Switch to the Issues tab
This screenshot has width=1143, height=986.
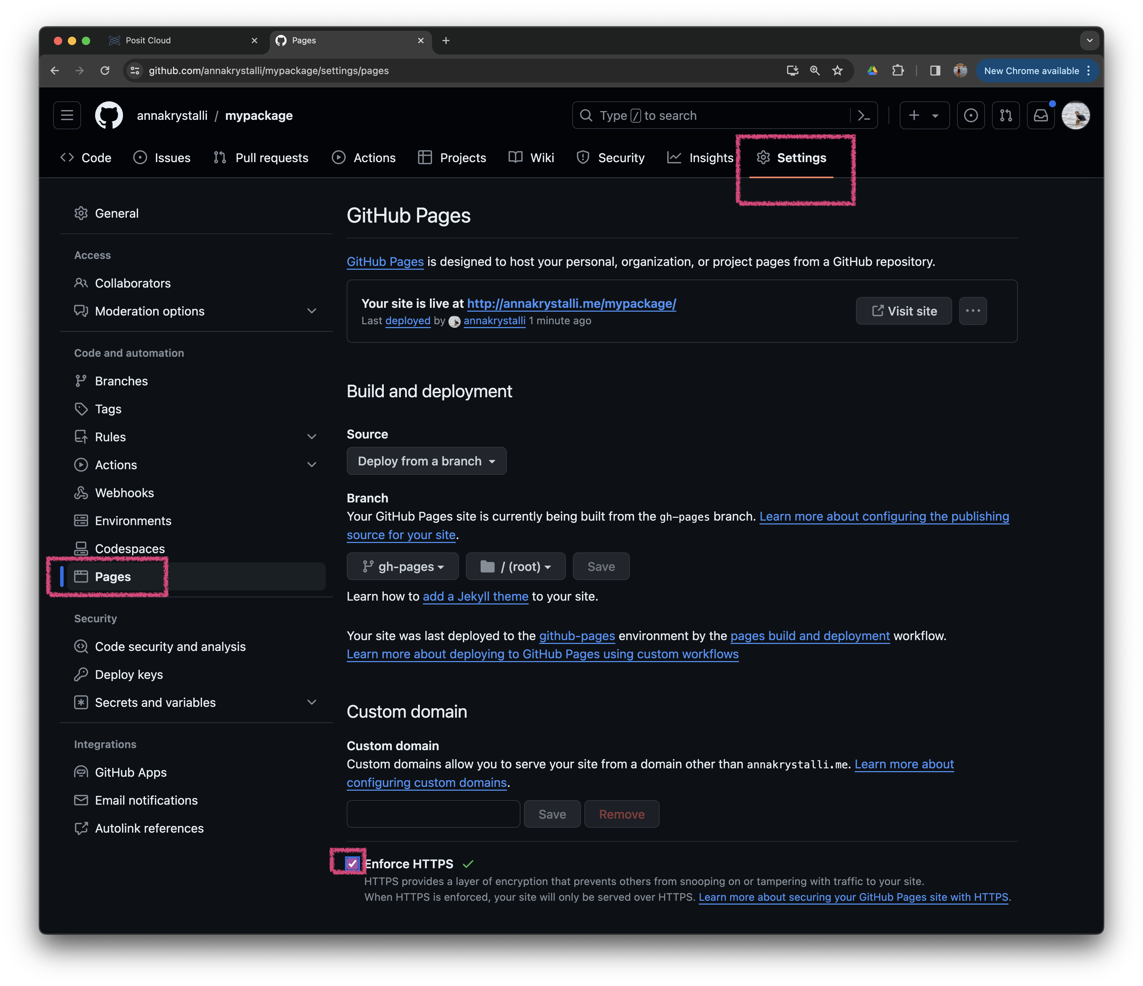161,158
